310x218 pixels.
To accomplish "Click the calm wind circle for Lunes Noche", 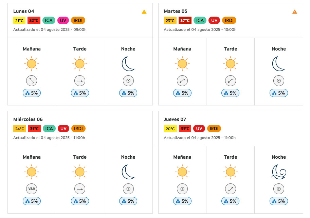I will click(x=128, y=81).
